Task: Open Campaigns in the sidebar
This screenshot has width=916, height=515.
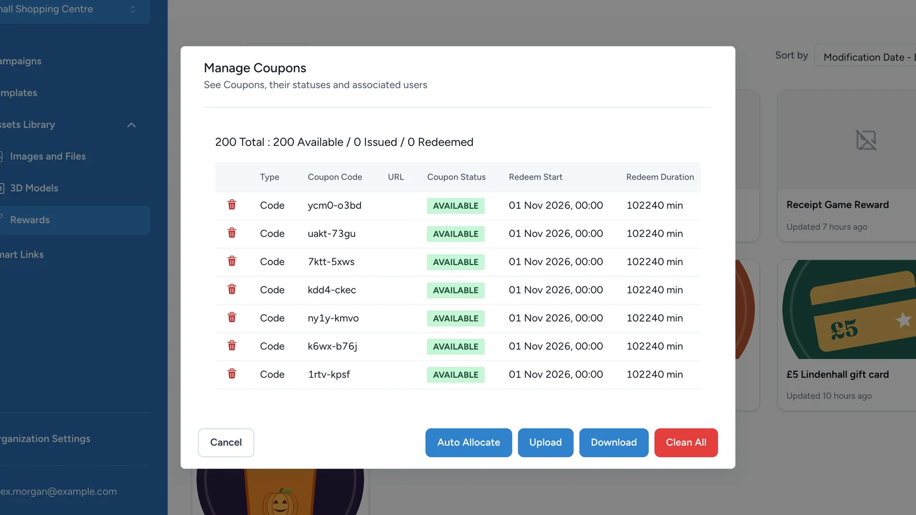Action: (x=21, y=61)
